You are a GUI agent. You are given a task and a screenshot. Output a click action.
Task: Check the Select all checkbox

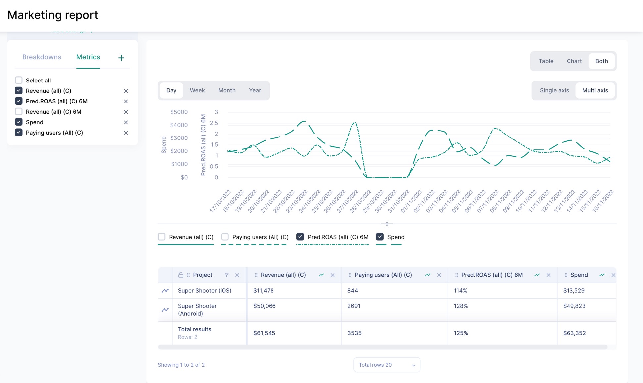point(19,80)
